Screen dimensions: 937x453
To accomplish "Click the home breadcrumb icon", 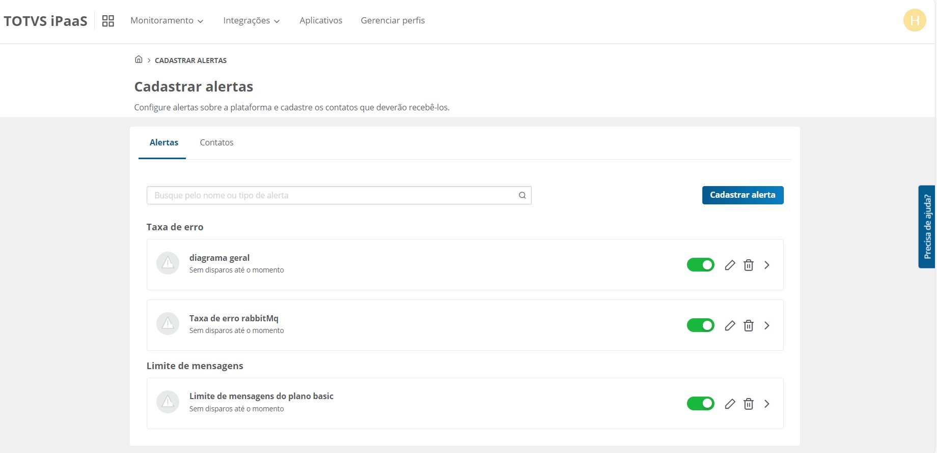I will point(139,59).
